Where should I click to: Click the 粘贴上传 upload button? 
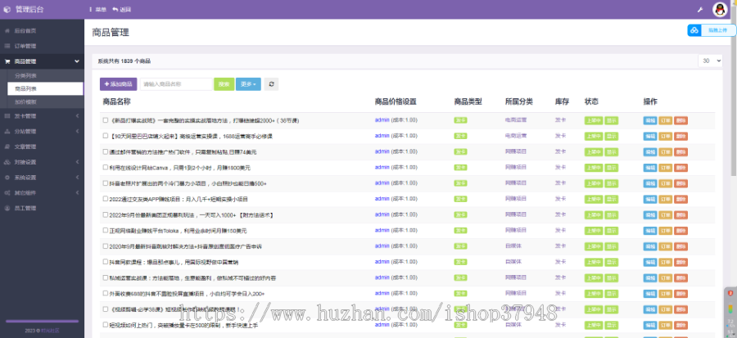click(x=712, y=30)
